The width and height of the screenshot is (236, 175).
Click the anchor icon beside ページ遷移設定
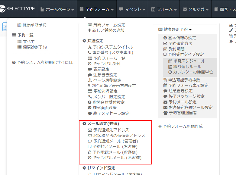pos(89,80)
